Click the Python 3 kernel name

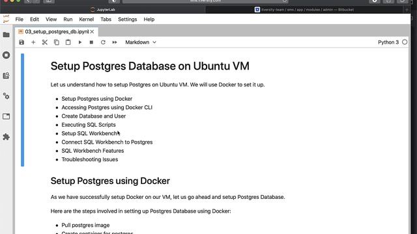pyautogui.click(x=388, y=42)
